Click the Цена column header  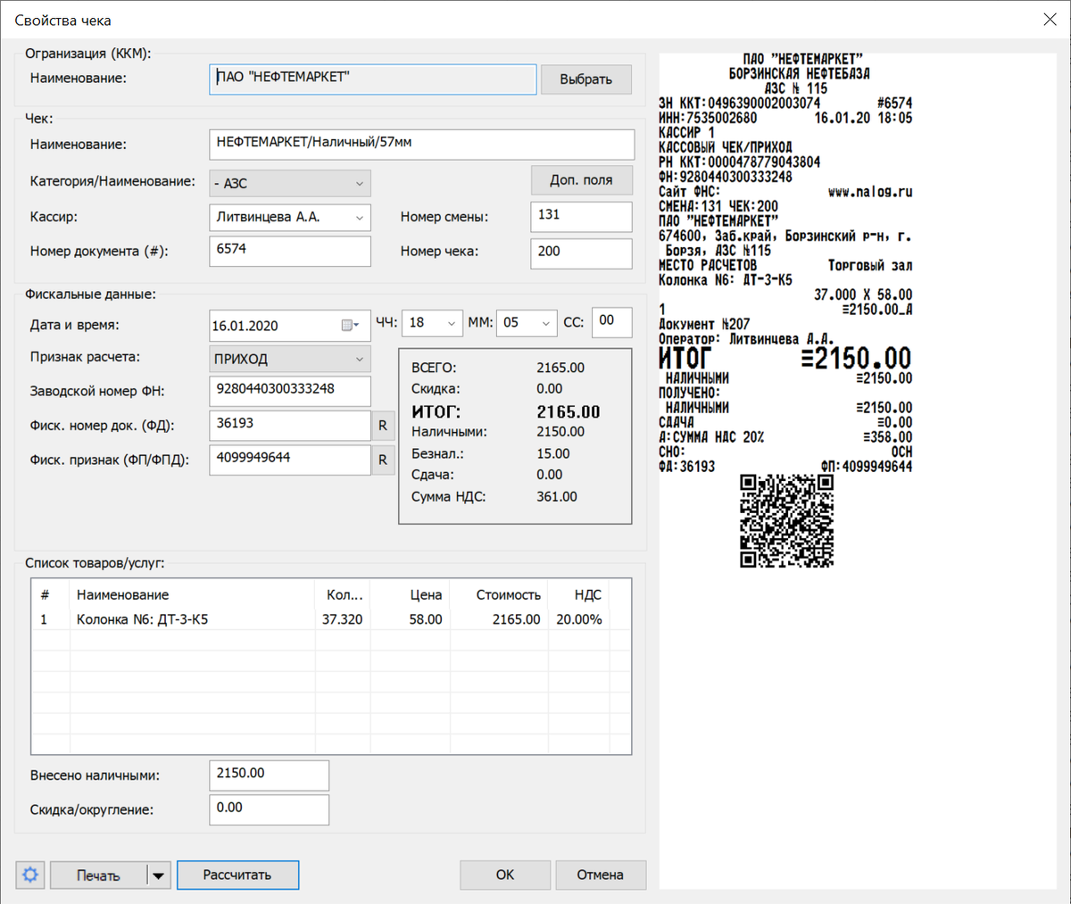(410, 594)
